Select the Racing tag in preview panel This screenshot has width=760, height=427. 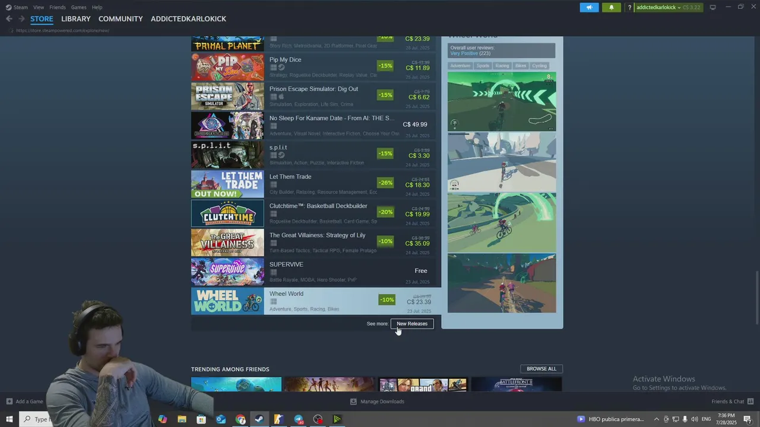point(502,66)
